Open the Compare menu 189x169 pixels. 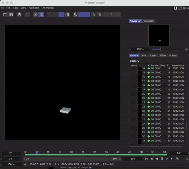pyautogui.click(x=34, y=8)
